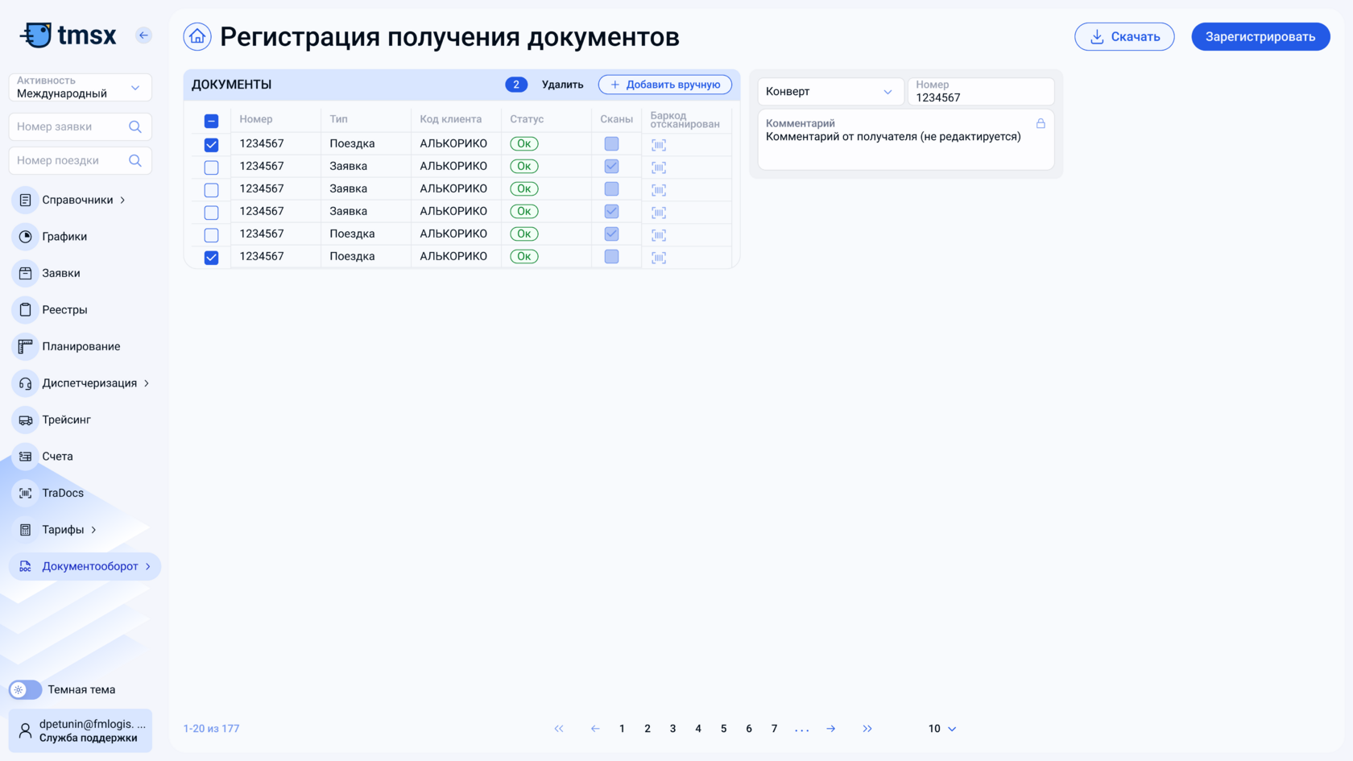Click the Комментарий text area
This screenshot has width=1353, height=761.
point(906,139)
